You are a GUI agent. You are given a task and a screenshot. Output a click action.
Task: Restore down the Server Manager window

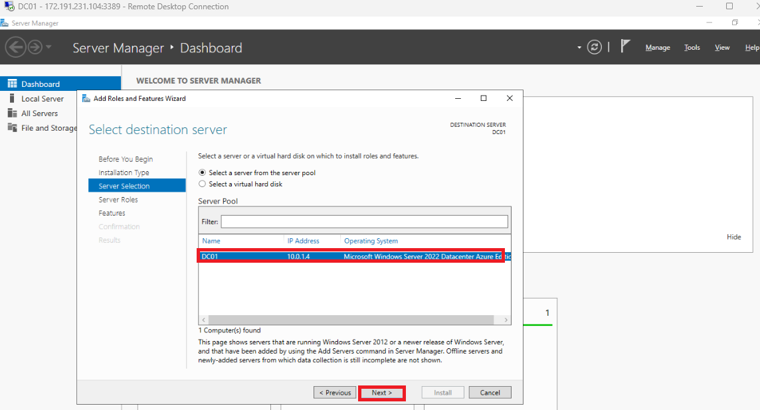point(735,23)
